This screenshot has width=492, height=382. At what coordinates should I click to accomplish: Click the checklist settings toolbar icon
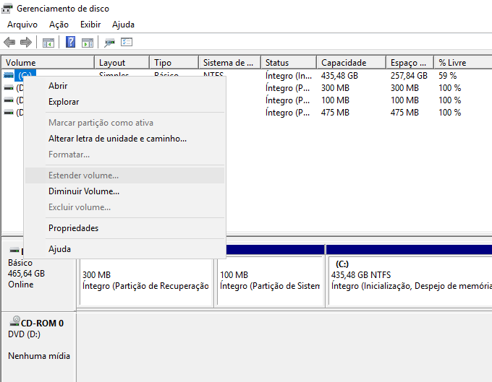click(x=127, y=42)
